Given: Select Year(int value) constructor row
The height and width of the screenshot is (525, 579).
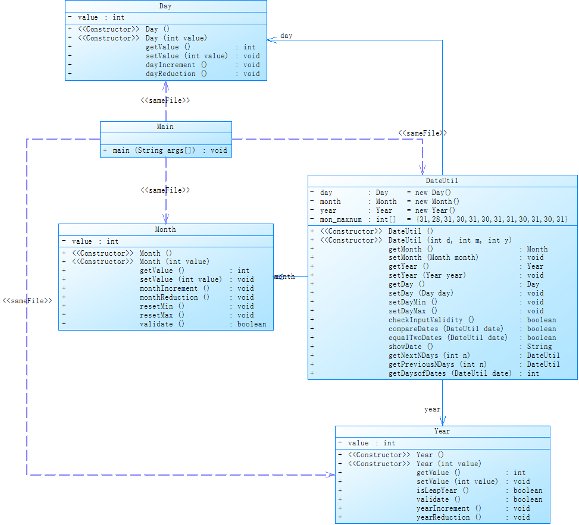Looking at the screenshot, I should (409, 464).
